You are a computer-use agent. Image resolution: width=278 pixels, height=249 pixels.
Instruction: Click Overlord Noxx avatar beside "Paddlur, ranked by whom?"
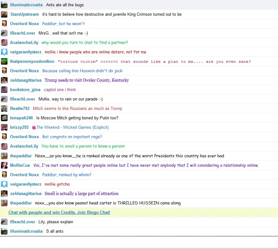click(4, 175)
